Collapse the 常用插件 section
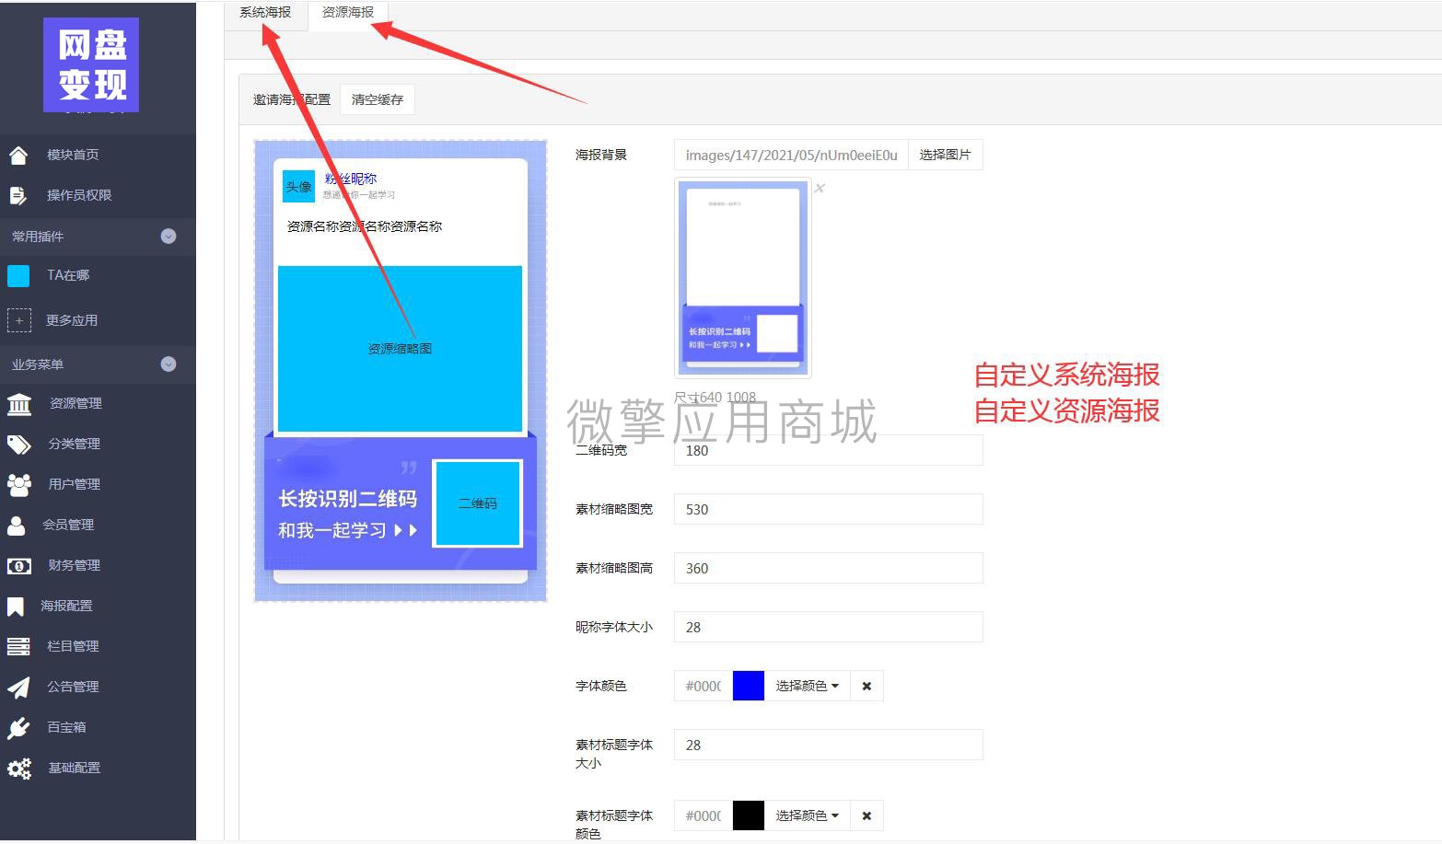 point(169,237)
